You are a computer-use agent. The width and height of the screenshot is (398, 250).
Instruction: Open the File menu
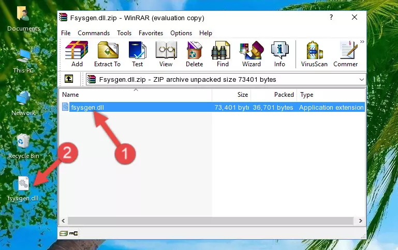(66, 33)
